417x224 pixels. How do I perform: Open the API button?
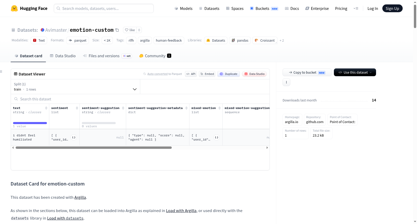coord(191,74)
